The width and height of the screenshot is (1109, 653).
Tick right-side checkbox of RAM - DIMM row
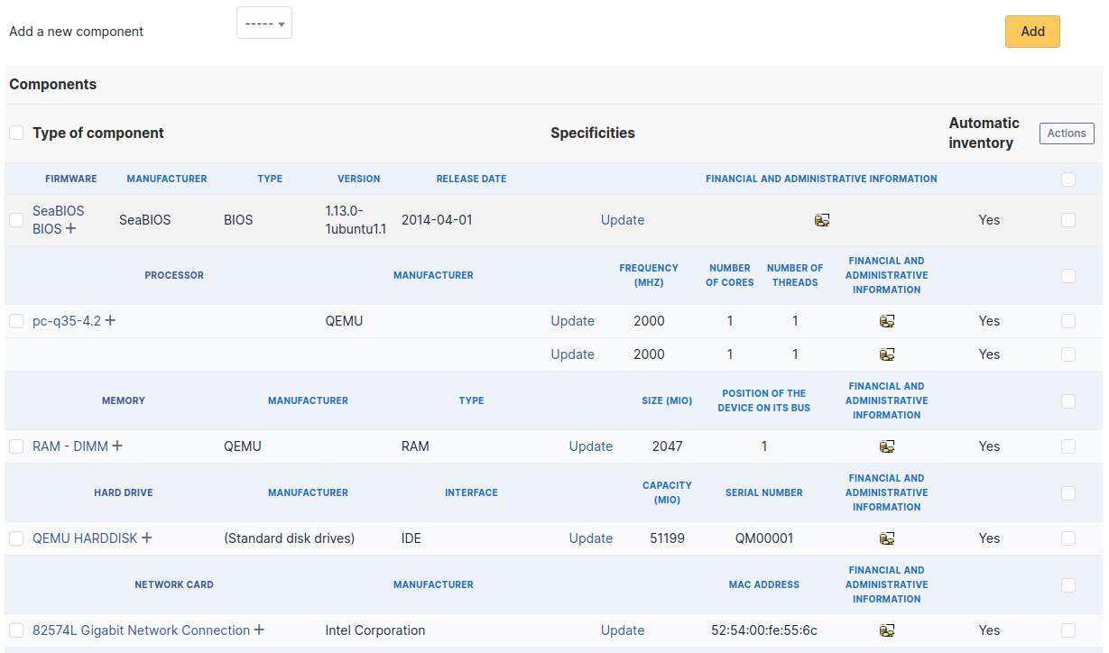point(1068,446)
